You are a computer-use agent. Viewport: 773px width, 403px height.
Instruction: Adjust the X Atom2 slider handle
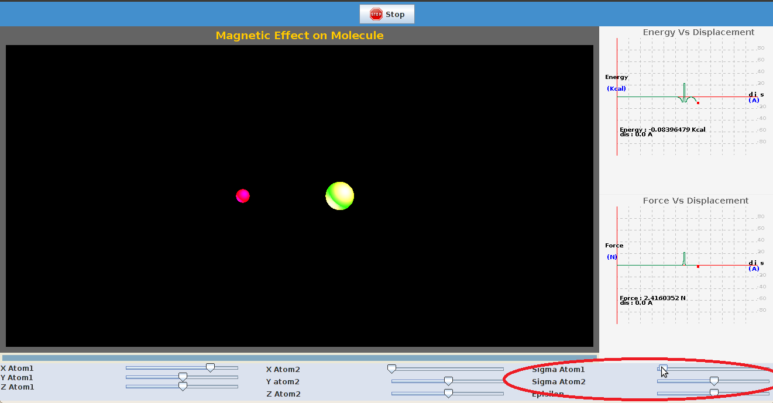[391, 369]
